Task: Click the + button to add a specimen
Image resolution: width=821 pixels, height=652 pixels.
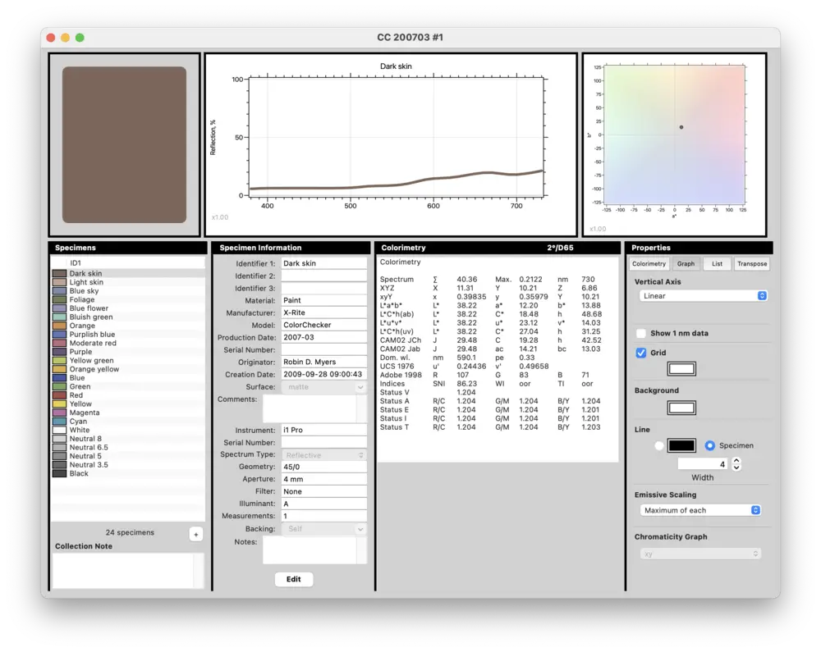Action: click(x=195, y=534)
